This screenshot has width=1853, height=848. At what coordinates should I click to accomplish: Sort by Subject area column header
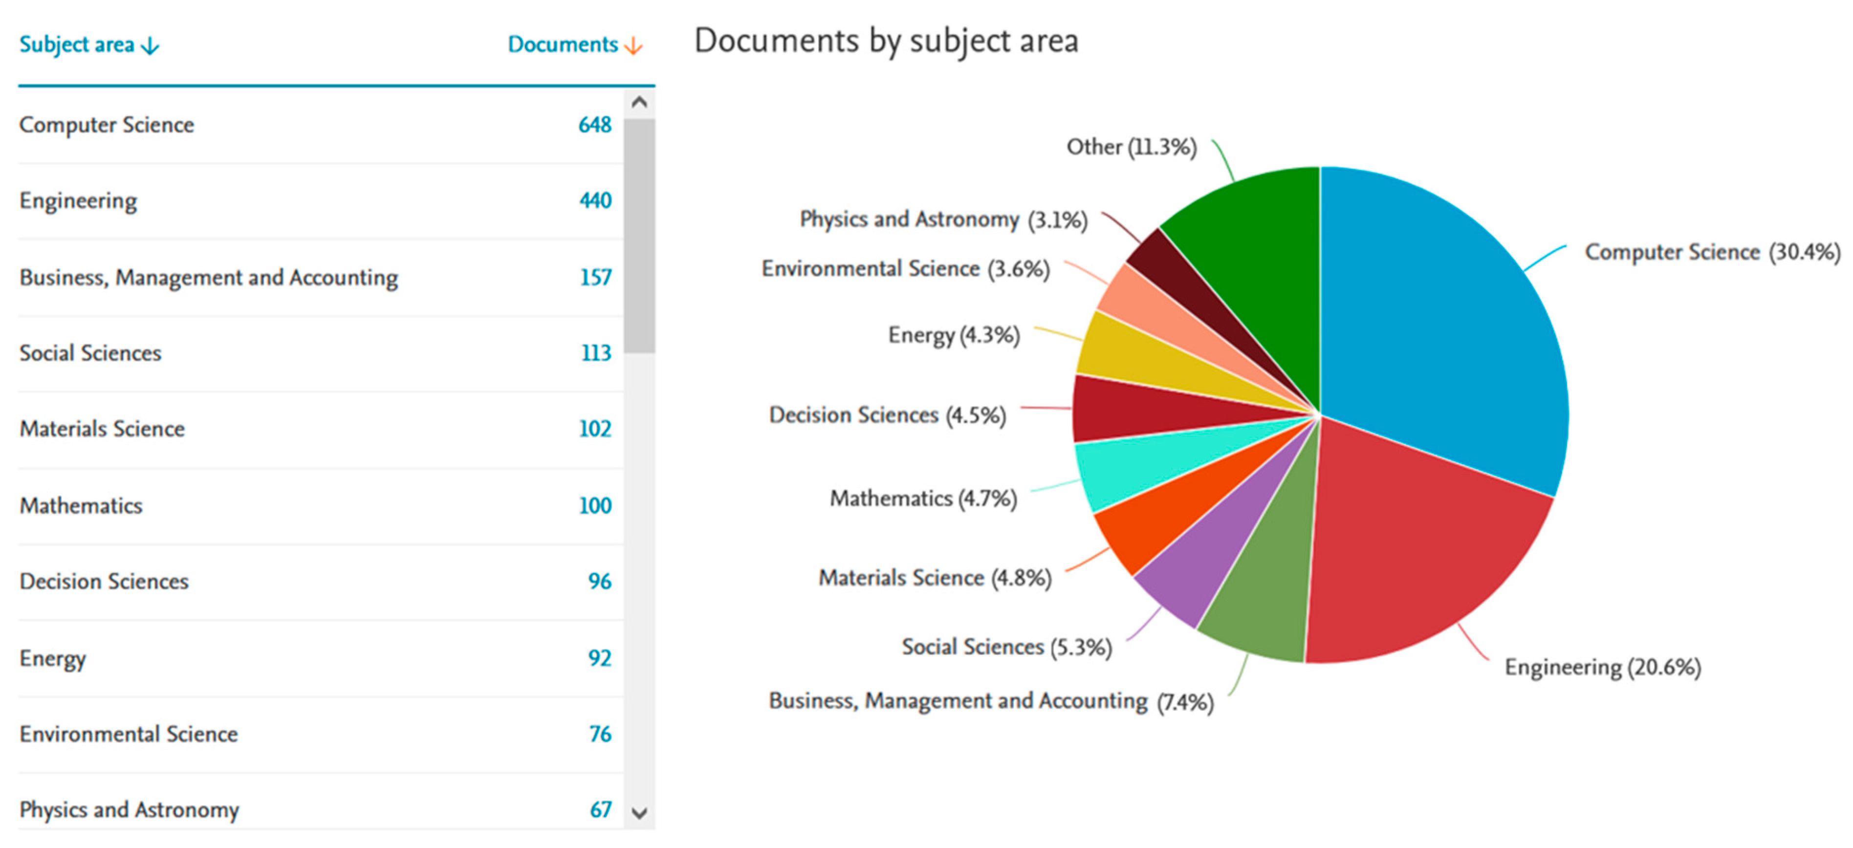pyautogui.click(x=76, y=44)
